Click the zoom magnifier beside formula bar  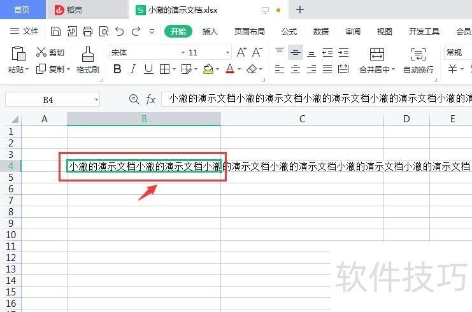[x=134, y=99]
